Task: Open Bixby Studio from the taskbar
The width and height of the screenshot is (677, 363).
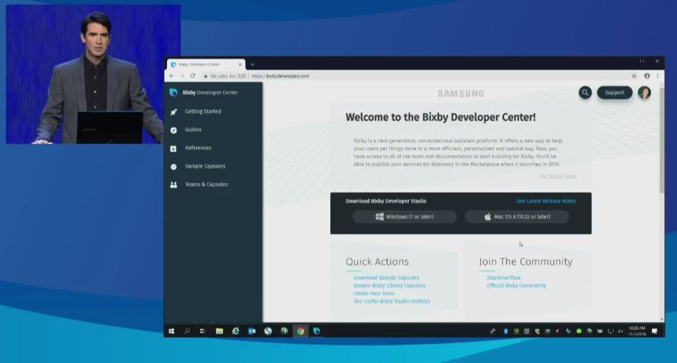Action: (x=316, y=331)
